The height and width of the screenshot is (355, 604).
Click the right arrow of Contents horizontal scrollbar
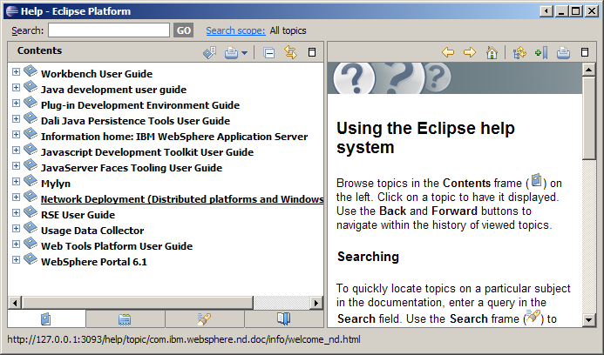[x=316, y=303]
